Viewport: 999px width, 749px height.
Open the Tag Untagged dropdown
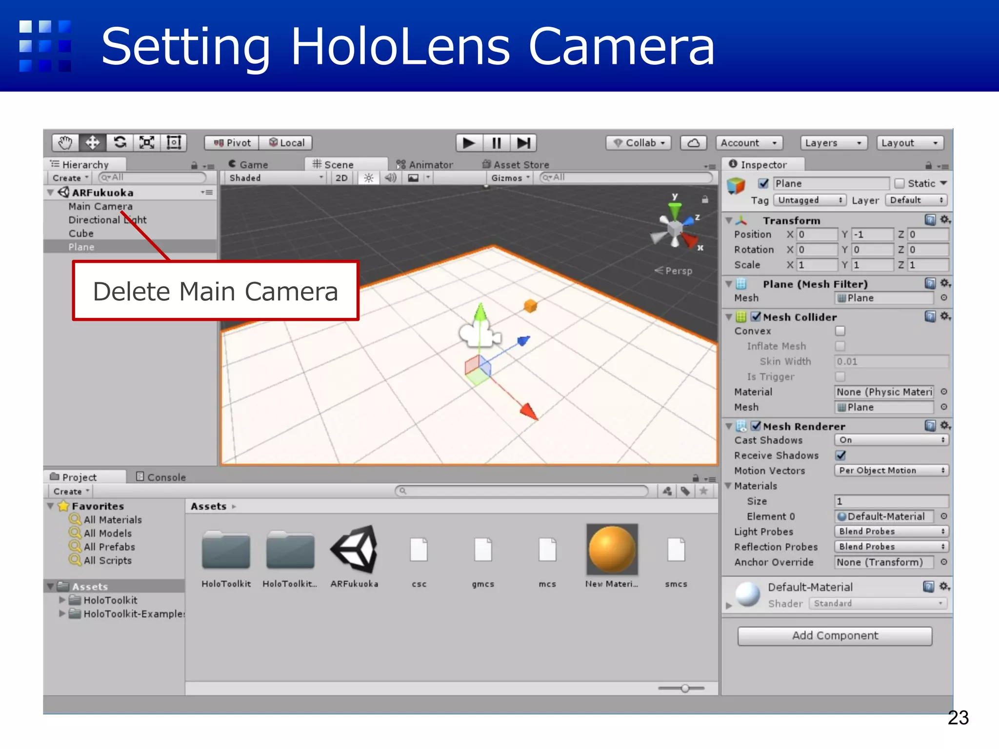810,200
